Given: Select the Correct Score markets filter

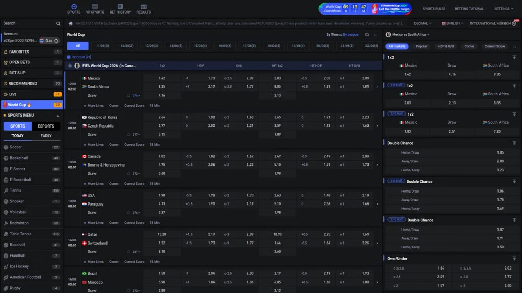Looking at the screenshot, I should (494, 46).
